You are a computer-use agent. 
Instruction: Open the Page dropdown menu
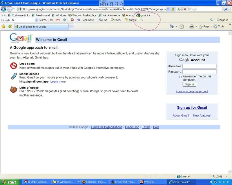tap(206, 26)
